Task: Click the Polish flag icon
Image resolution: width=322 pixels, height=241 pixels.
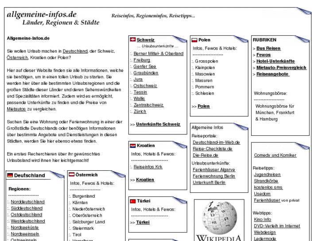Action: point(194,40)
